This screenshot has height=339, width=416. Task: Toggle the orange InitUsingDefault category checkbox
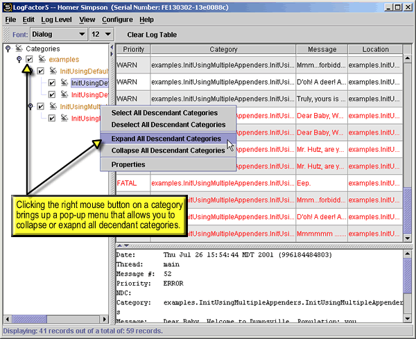click(x=41, y=71)
